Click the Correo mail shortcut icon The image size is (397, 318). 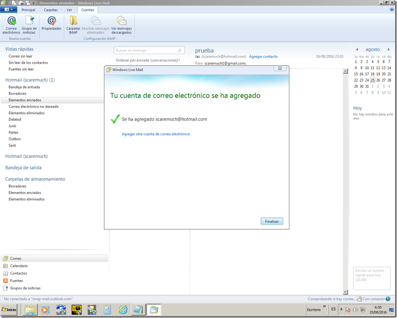(5, 258)
